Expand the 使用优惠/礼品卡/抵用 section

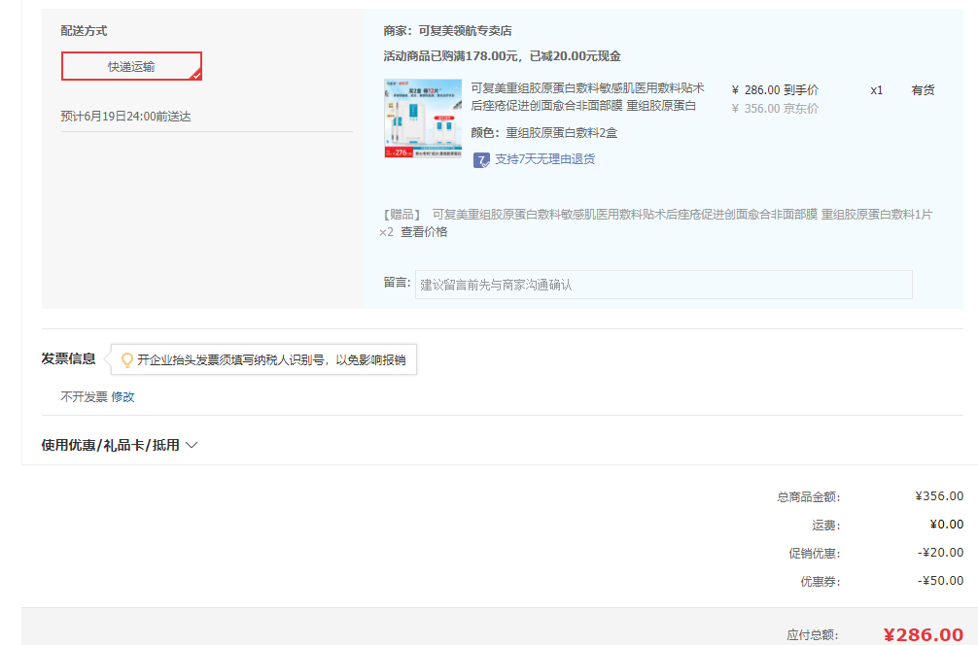[110, 445]
